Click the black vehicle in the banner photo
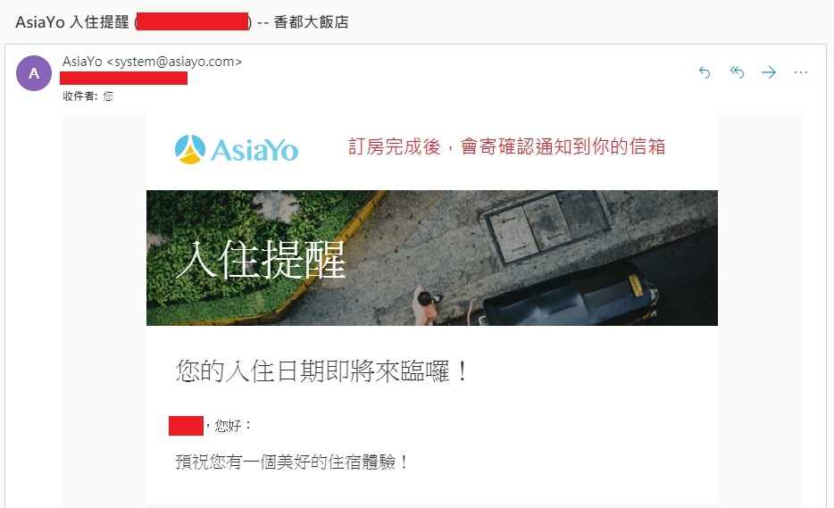The image size is (834, 508). pyautogui.click(x=571, y=296)
